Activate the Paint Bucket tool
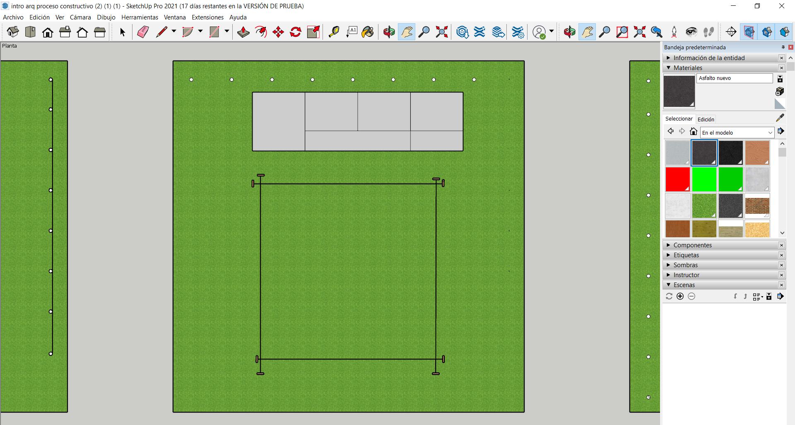 point(368,32)
